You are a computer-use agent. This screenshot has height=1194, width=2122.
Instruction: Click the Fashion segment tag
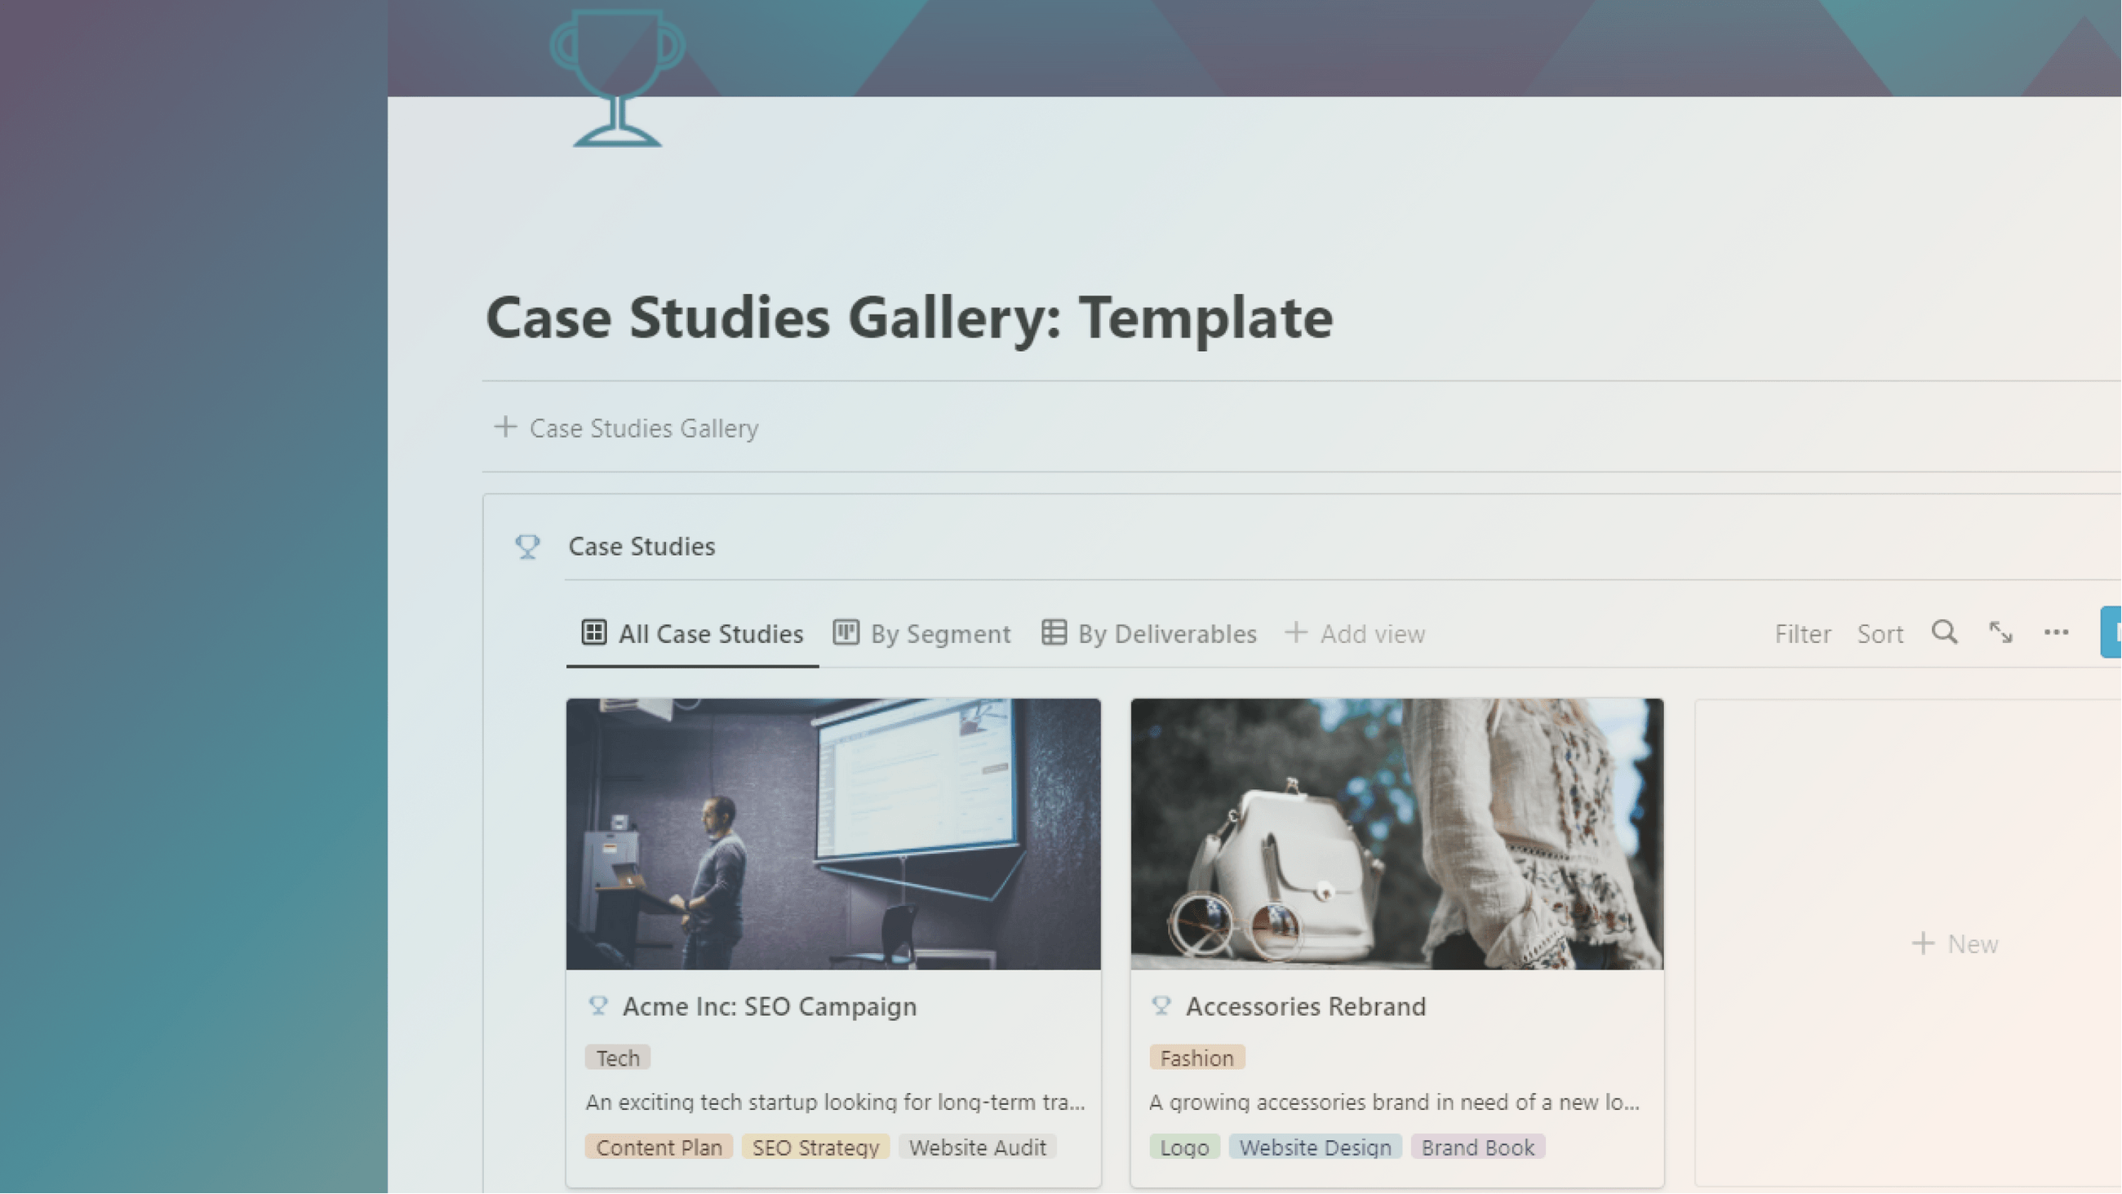[x=1197, y=1057]
